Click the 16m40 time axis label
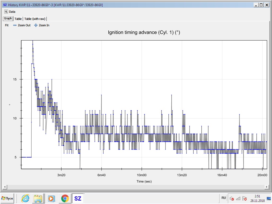Image resolution: width=272 pixels, height=204 pixels. [222, 175]
